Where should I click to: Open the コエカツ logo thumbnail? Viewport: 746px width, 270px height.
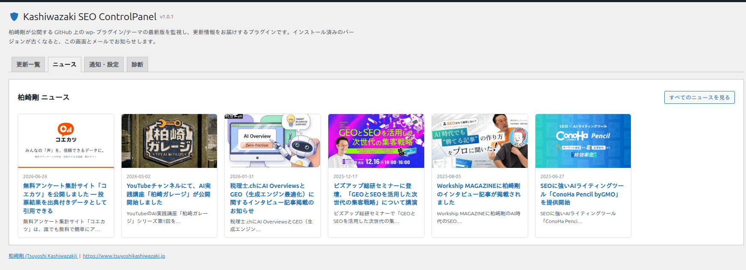66,141
